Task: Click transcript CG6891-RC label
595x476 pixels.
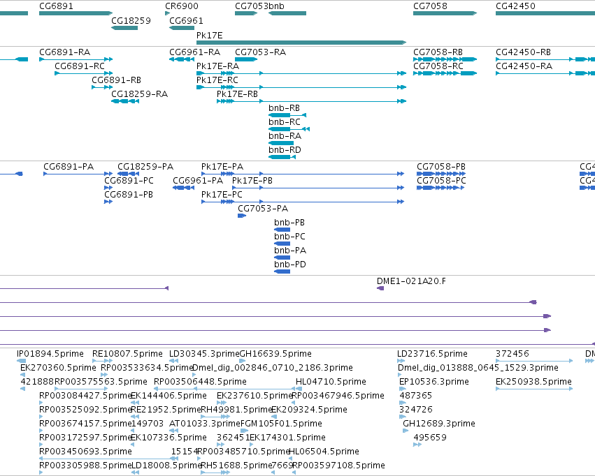Action: pos(80,66)
